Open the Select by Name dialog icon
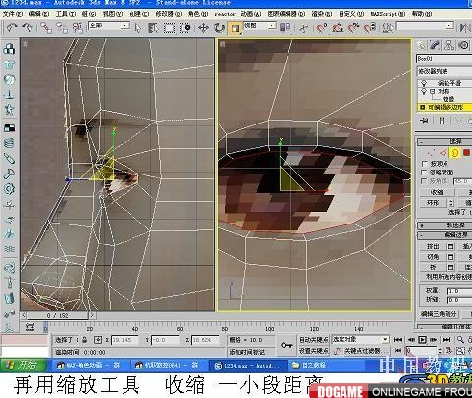Screen dimensions: 472x398 pos(153,28)
